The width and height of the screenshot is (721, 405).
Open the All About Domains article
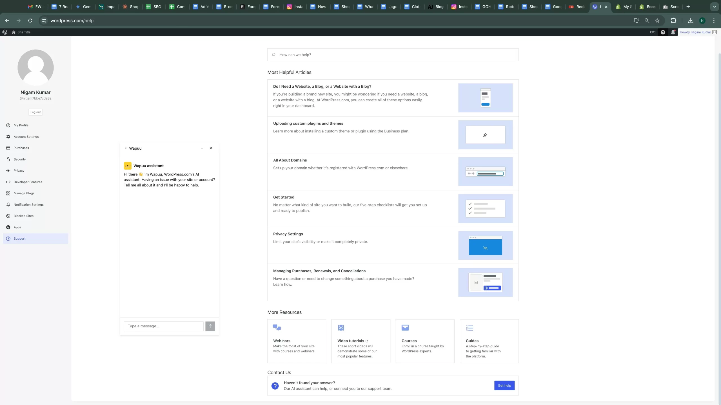(393, 172)
